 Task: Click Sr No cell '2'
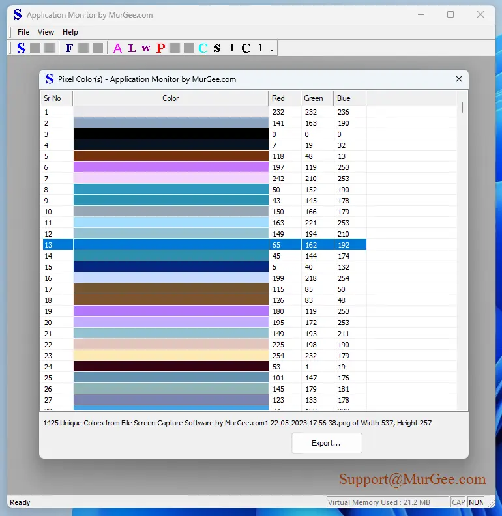pyautogui.click(x=46, y=123)
